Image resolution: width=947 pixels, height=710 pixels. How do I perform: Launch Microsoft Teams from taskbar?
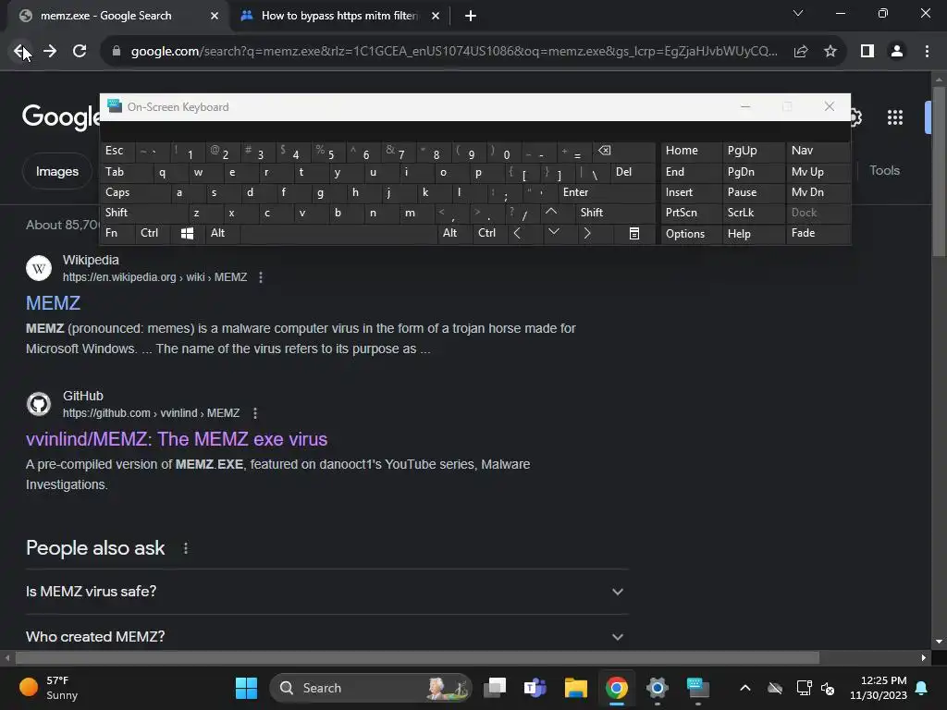[535, 688]
